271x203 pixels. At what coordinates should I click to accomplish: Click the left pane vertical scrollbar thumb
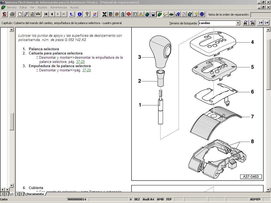tap(12, 122)
